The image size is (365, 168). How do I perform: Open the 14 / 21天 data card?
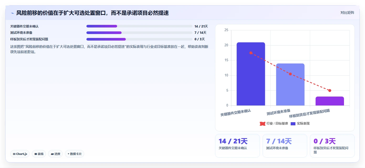pos(237,146)
